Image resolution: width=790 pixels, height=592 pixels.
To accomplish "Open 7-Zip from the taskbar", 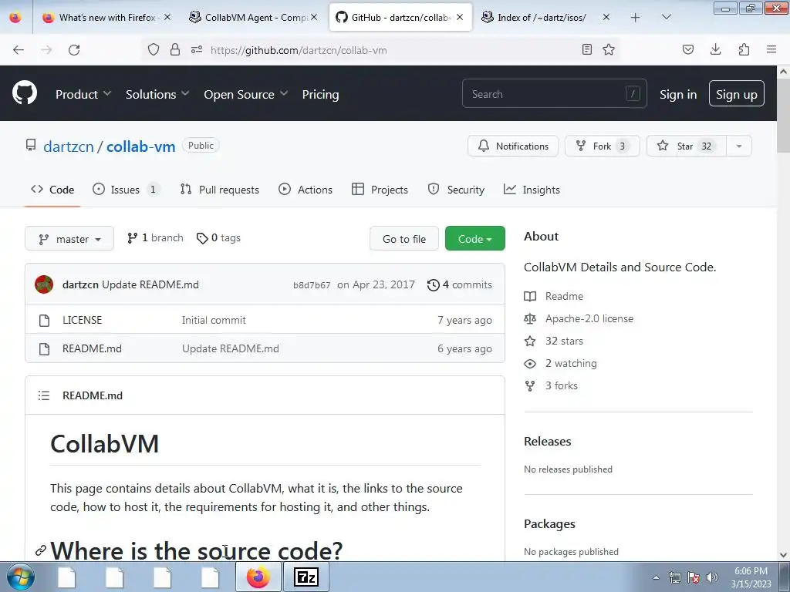I will pyautogui.click(x=306, y=577).
